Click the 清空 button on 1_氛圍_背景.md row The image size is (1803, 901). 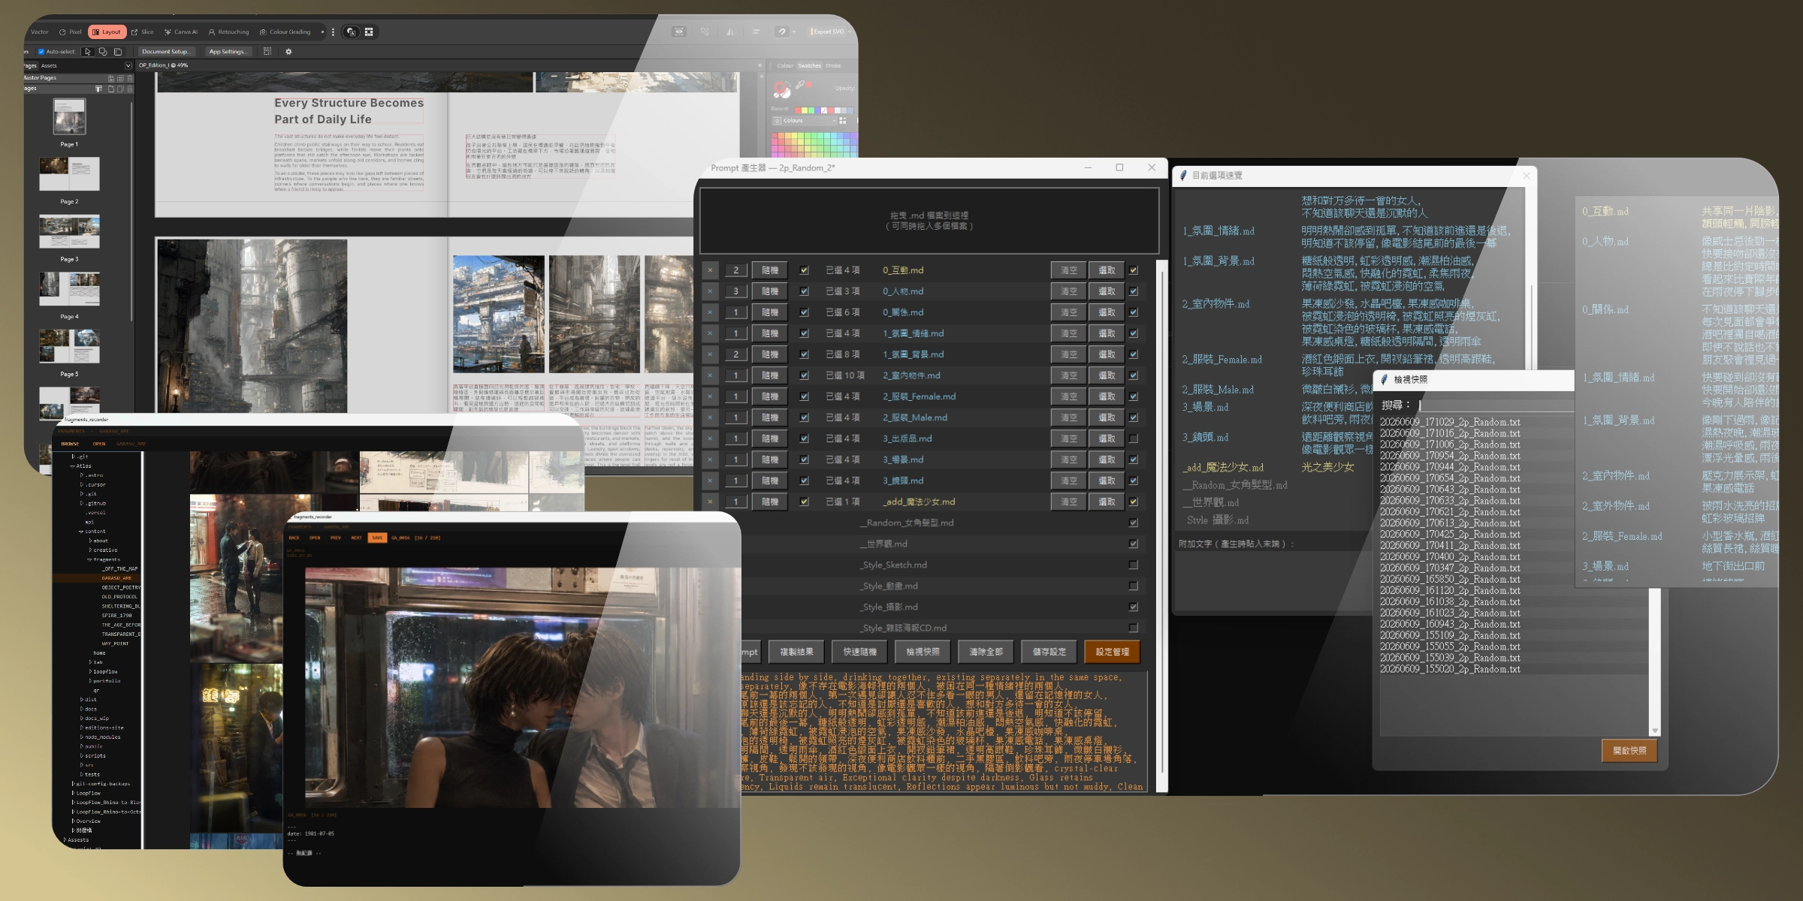click(x=1068, y=354)
